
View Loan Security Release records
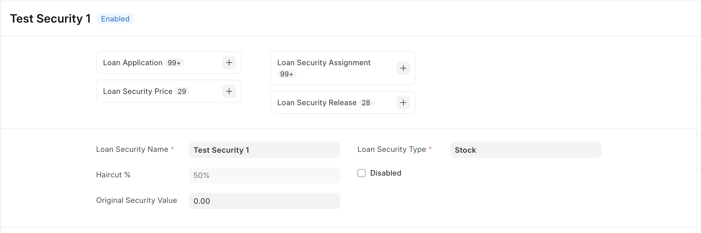coord(317,103)
